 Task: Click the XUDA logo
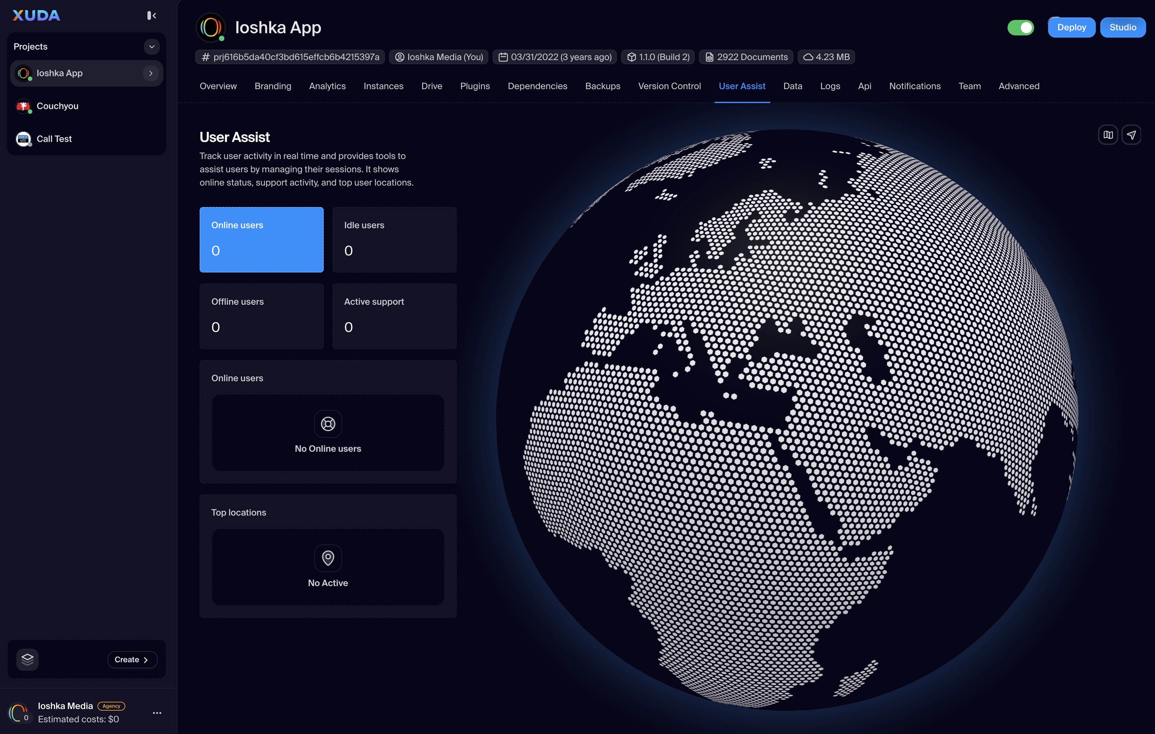[36, 16]
